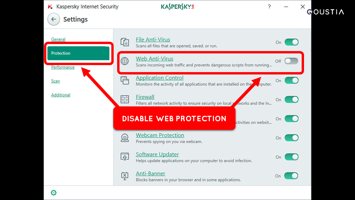Turn off the File Anti-Virus toggle
This screenshot has height=200, width=355.
coord(292,42)
